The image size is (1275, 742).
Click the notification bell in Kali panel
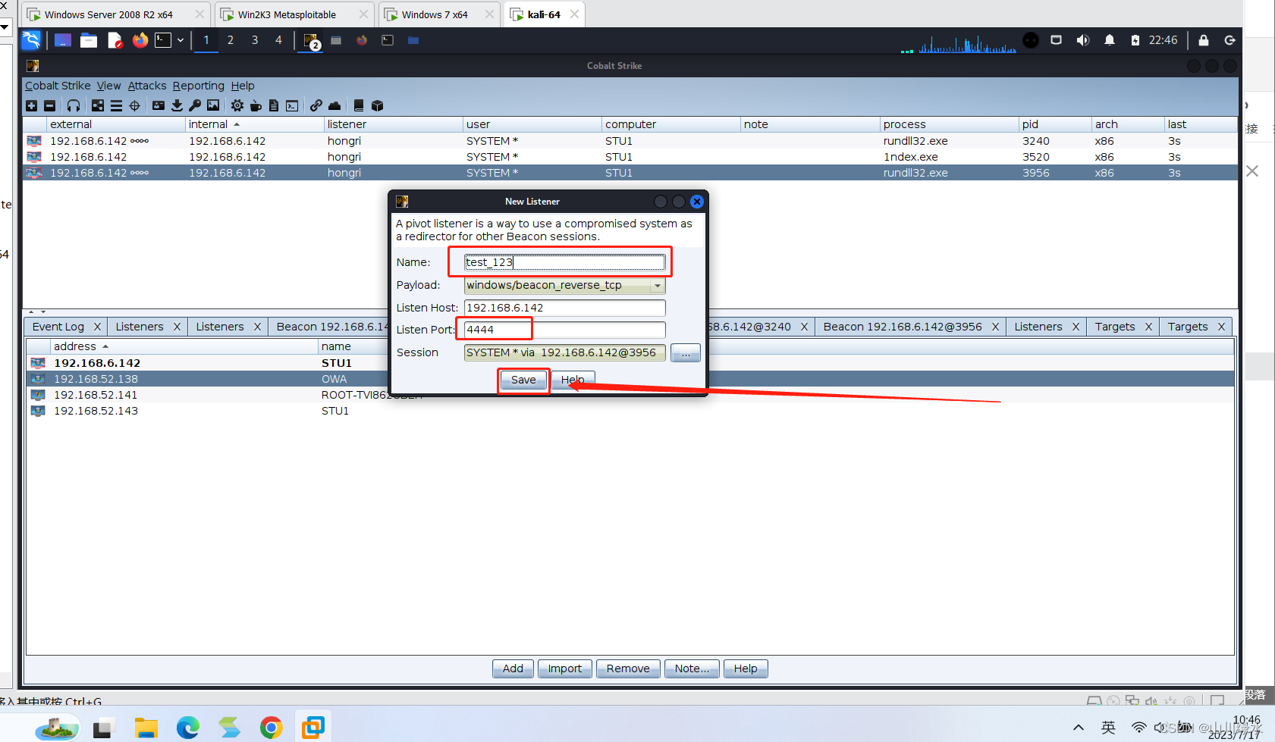[1110, 40]
